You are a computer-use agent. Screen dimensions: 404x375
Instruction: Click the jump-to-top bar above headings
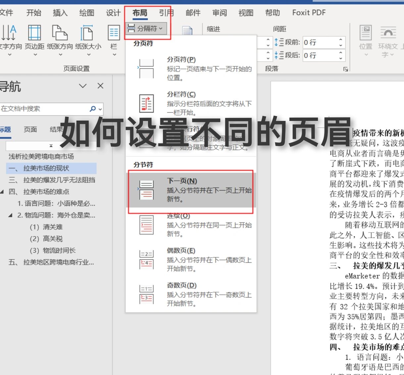tap(51, 146)
